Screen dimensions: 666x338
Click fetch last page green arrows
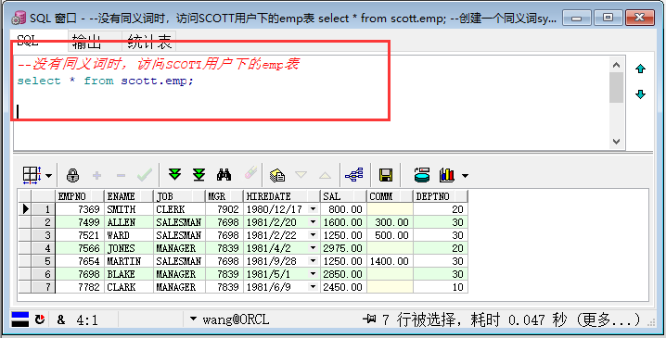tap(199, 175)
